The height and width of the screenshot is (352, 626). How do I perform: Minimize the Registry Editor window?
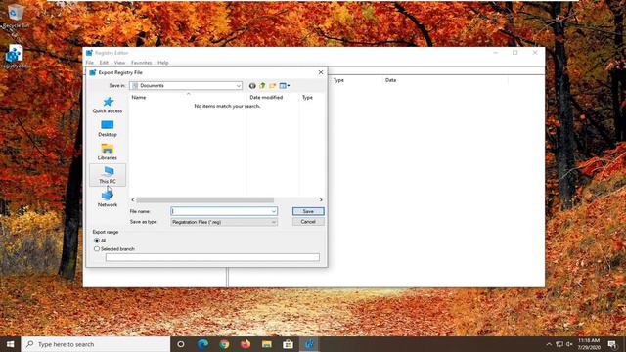pyautogui.click(x=496, y=53)
